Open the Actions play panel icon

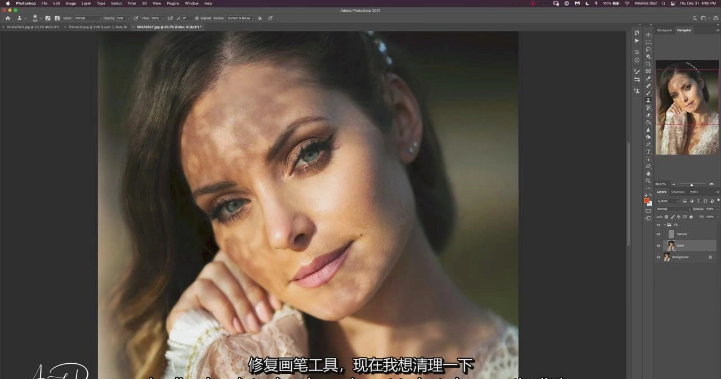pyautogui.click(x=637, y=41)
